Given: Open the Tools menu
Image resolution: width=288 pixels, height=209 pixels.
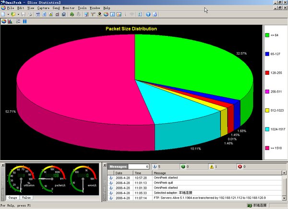Looking at the screenshot, I should (82, 8).
